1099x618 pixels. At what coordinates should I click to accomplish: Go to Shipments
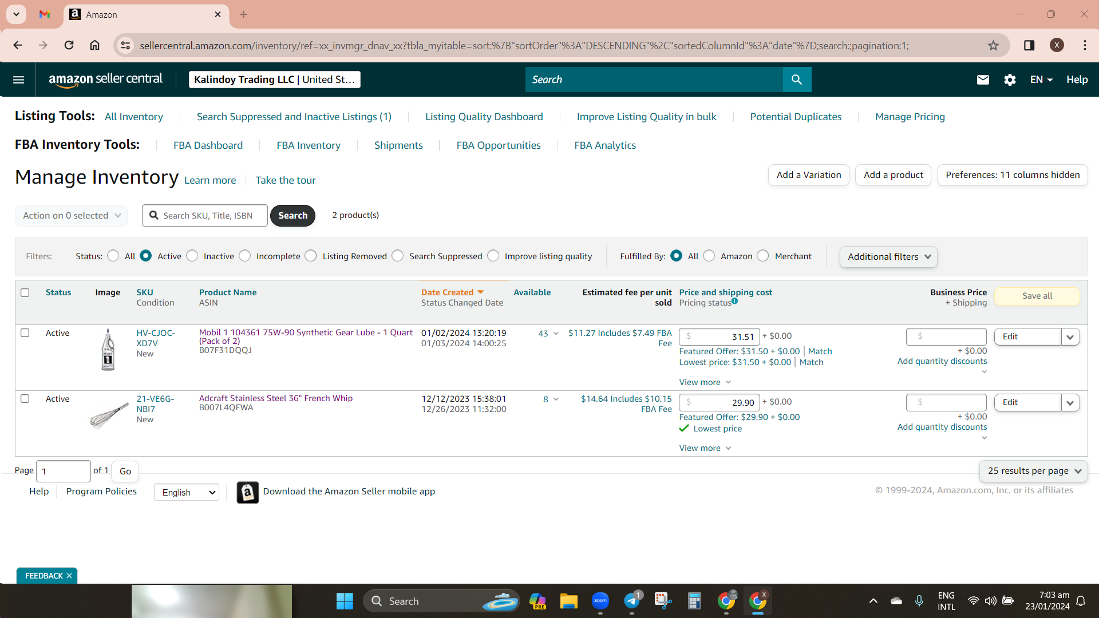[398, 145]
